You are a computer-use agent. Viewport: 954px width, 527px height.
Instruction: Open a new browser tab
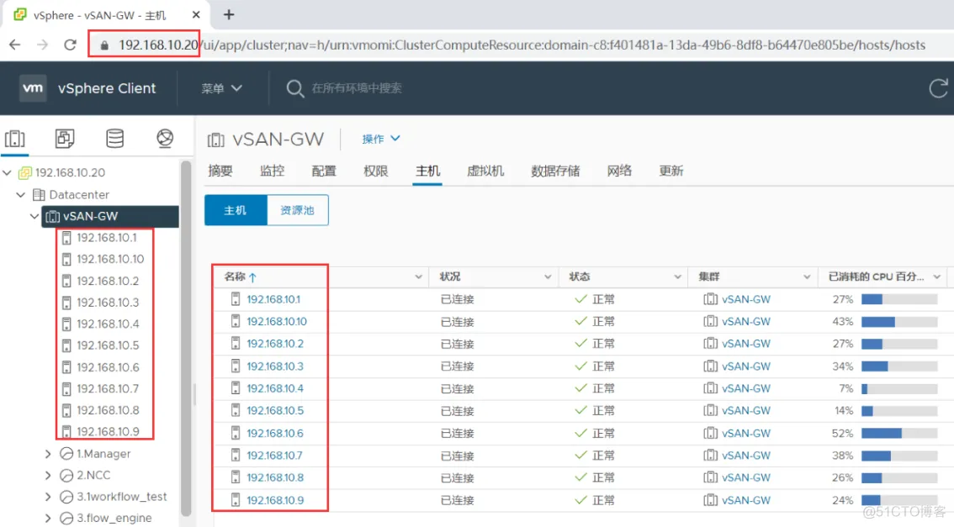pyautogui.click(x=229, y=14)
